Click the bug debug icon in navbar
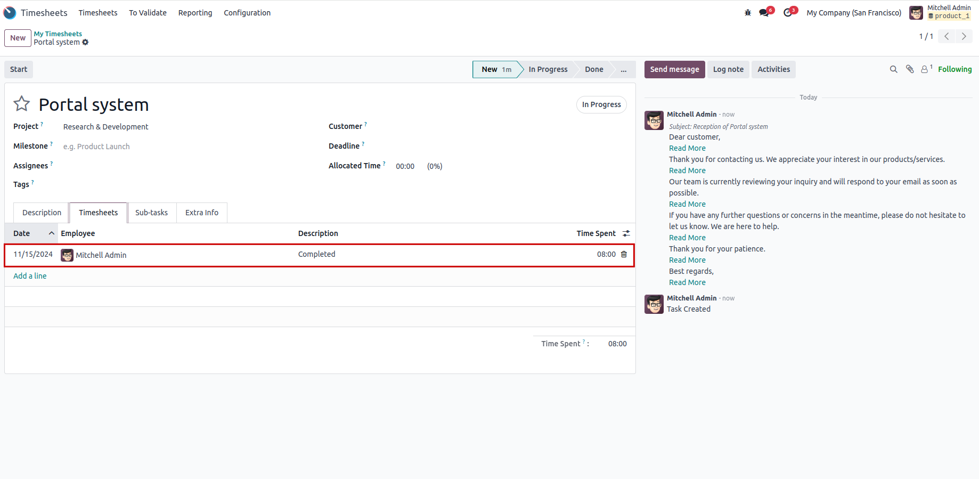The width and height of the screenshot is (979, 479). [748, 13]
